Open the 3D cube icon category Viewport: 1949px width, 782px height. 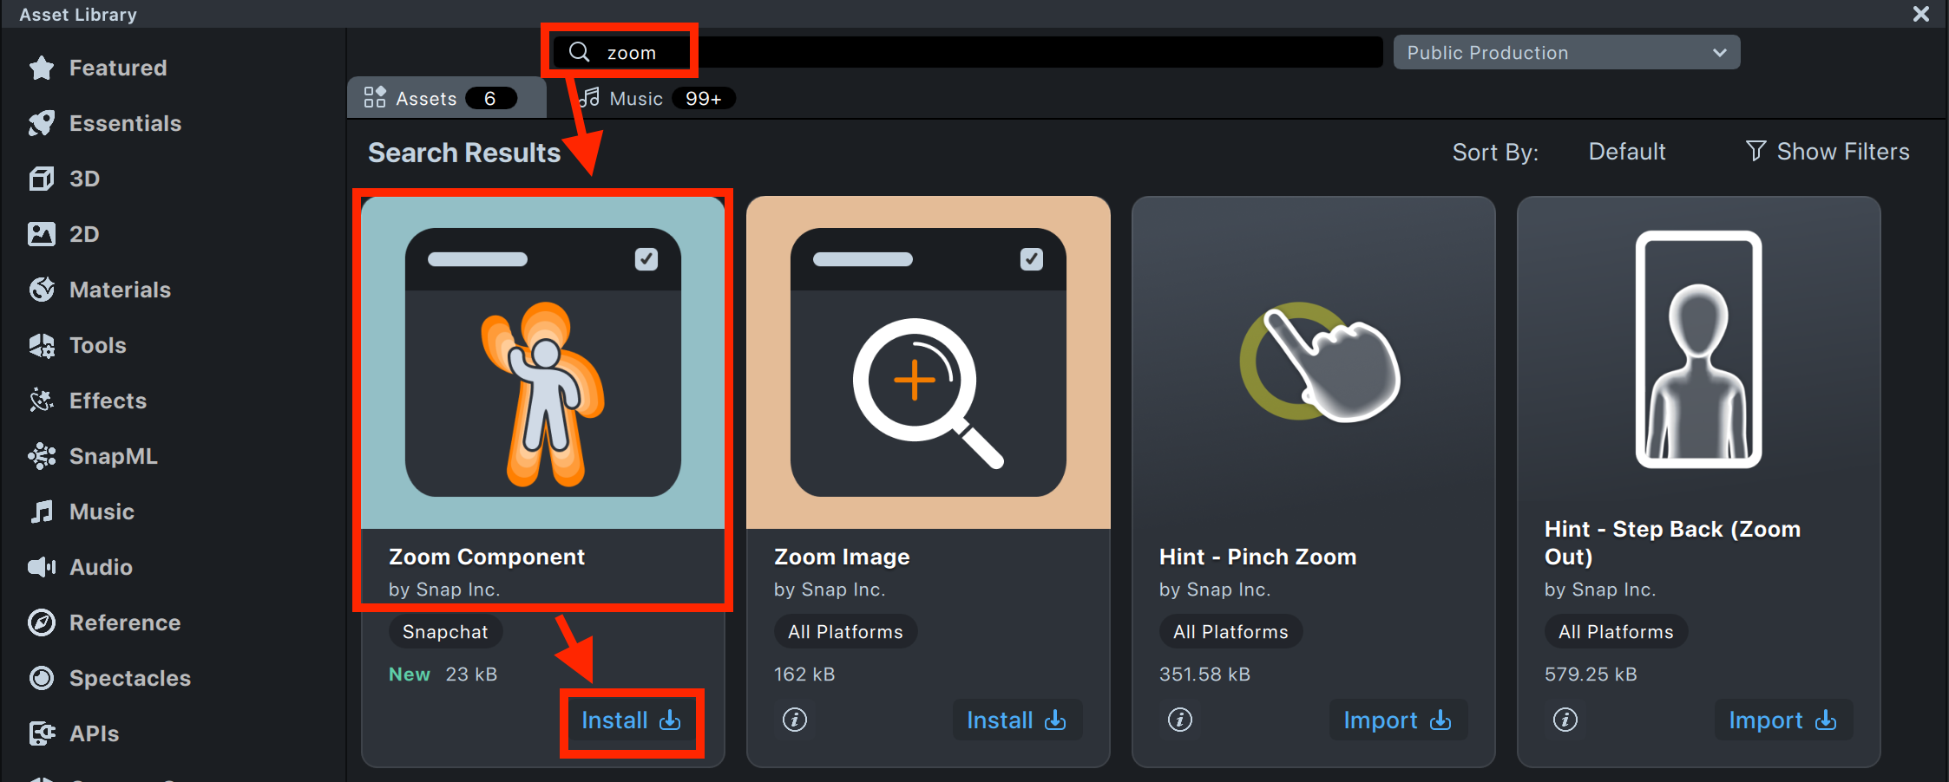coord(42,179)
